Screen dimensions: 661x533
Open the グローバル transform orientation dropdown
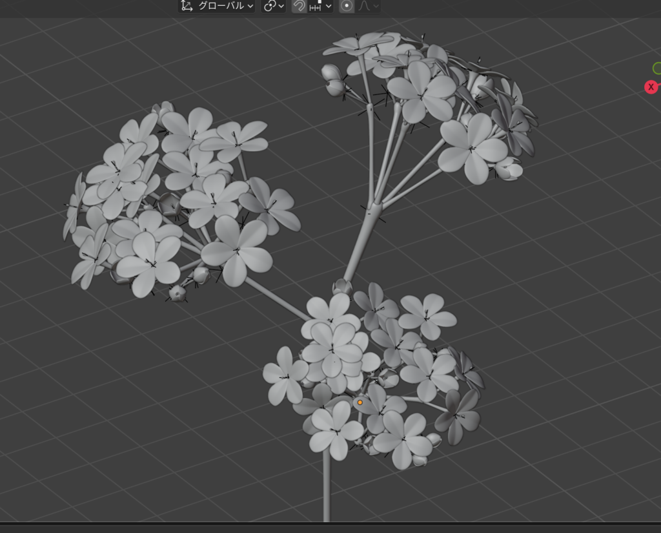[216, 6]
